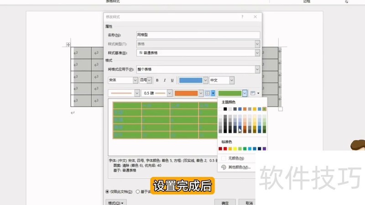Expand the cell alignment dropdown arrow
This screenshot has width=365, height=205.
tap(258, 93)
